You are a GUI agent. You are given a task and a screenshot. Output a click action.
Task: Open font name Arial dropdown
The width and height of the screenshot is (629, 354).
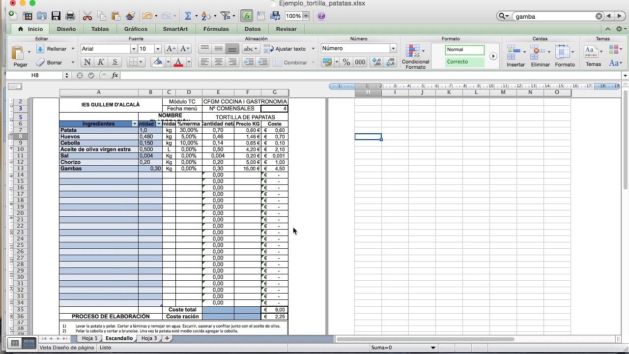(x=133, y=49)
